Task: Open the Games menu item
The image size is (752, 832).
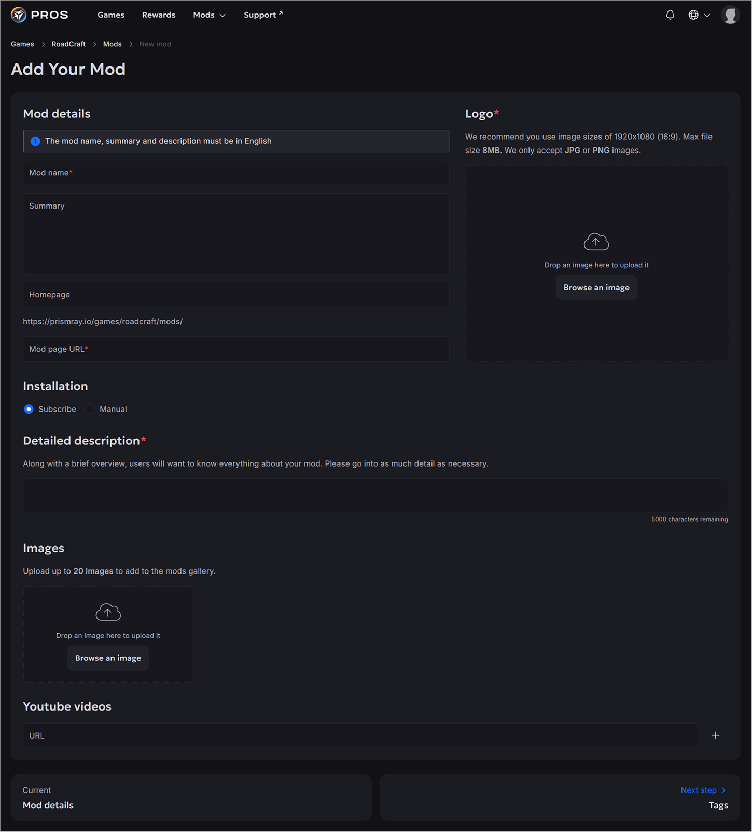Action: click(x=111, y=15)
